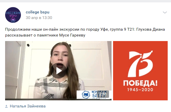Click the Колледж БГПУ logo watermark
Image resolution: width=171 pixels, height=112 pixels.
tap(94, 95)
